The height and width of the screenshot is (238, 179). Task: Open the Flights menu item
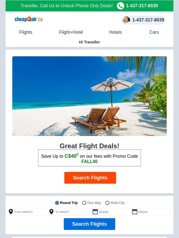point(26,32)
